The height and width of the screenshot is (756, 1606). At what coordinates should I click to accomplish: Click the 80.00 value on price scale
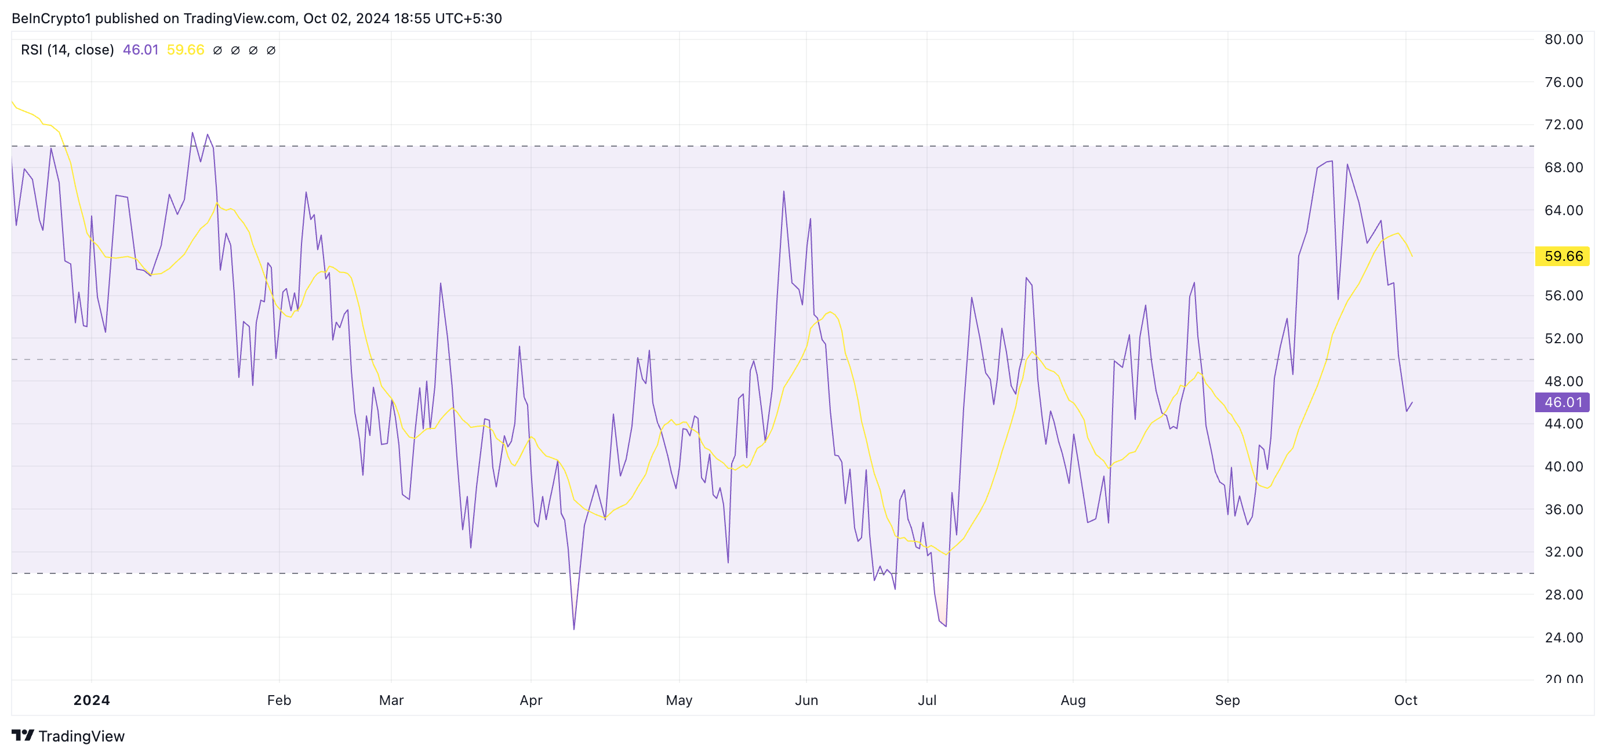coord(1563,39)
